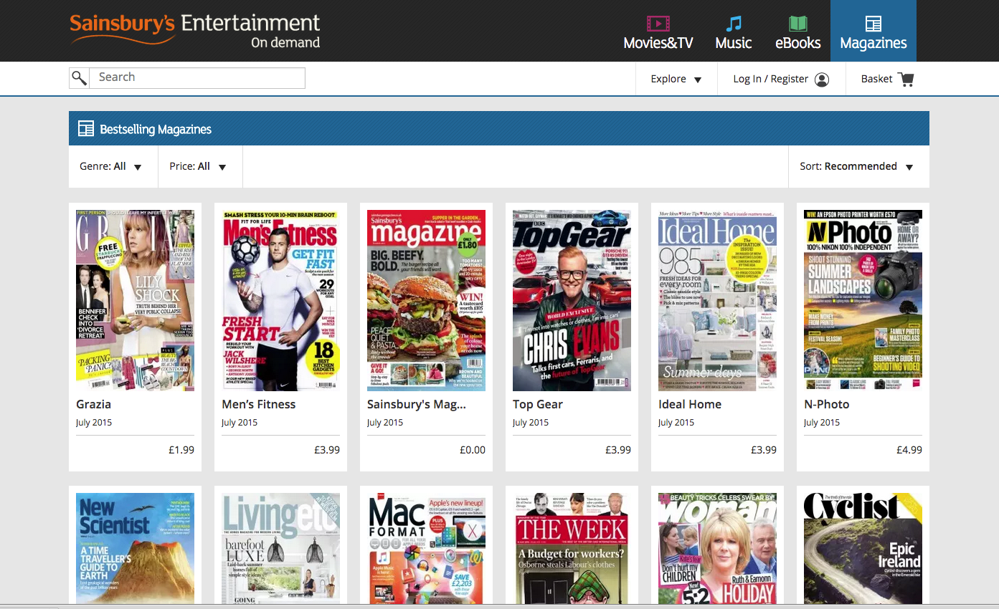Click July 2015 under N-Photo
This screenshot has width=999, height=609.
tap(822, 423)
